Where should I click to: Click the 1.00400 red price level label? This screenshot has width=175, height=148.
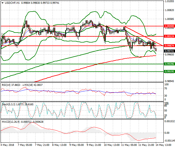tap(169, 26)
